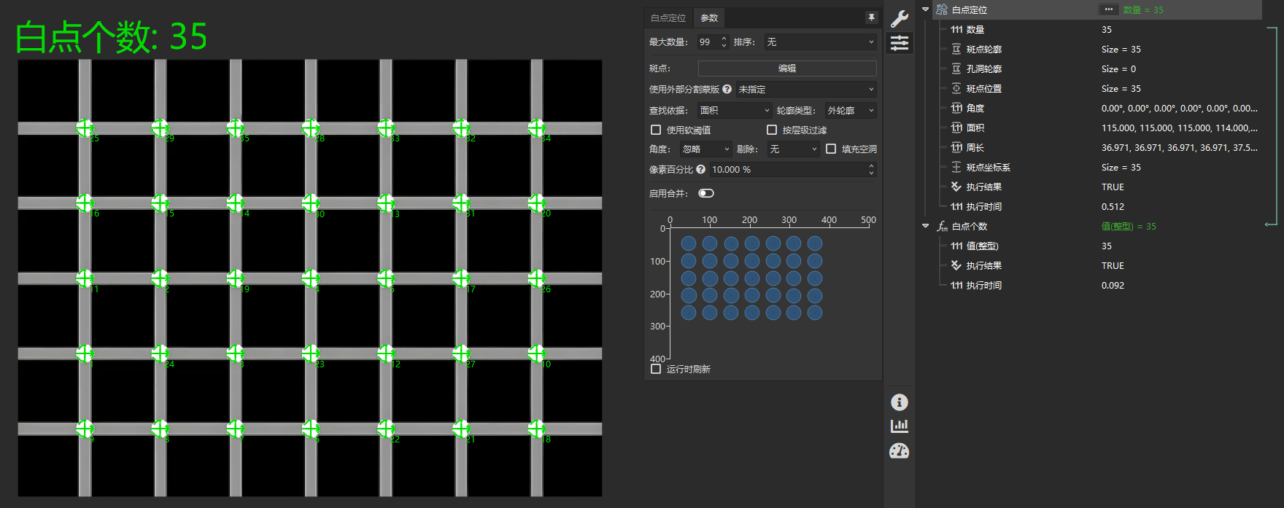Select the 斑点轮廓 output row
1284x508 pixels.
pyautogui.click(x=983, y=49)
